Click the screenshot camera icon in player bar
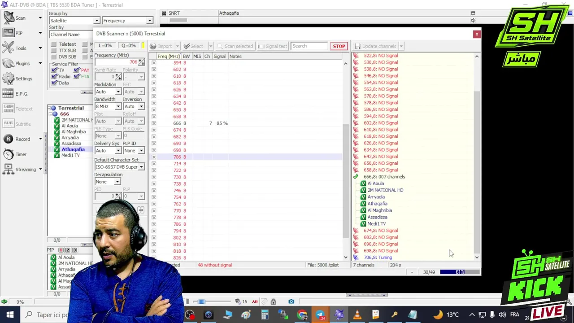The width and height of the screenshot is (574, 323). 291,301
